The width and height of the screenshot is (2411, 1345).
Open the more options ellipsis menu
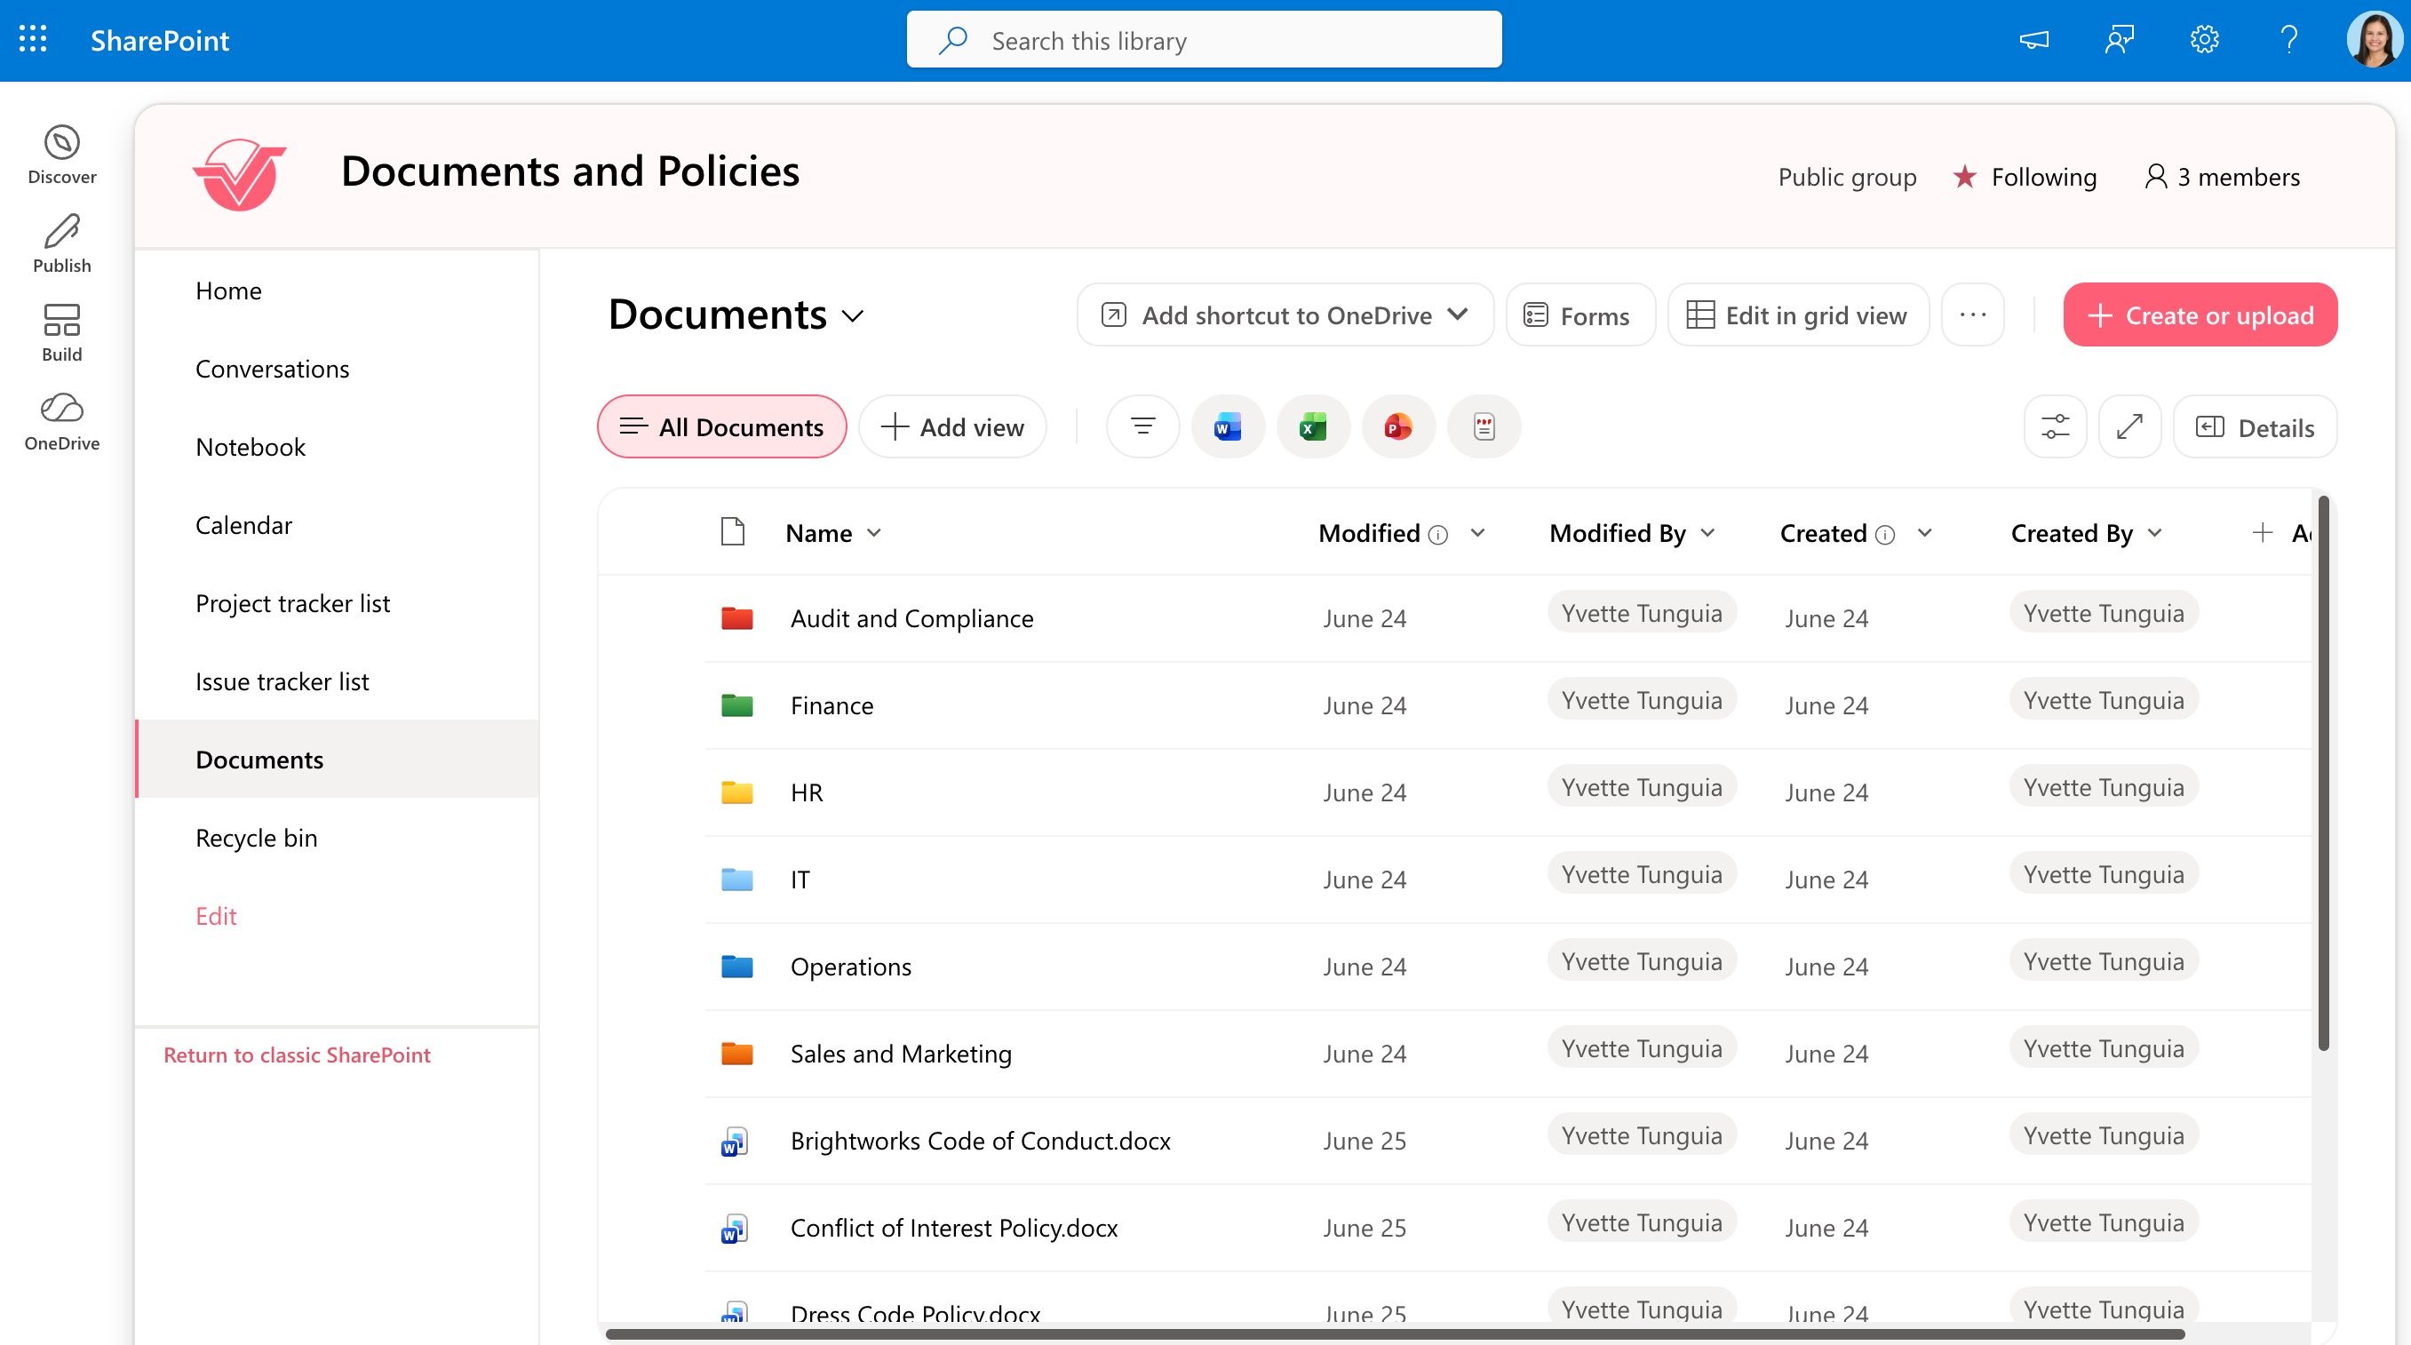click(1972, 314)
